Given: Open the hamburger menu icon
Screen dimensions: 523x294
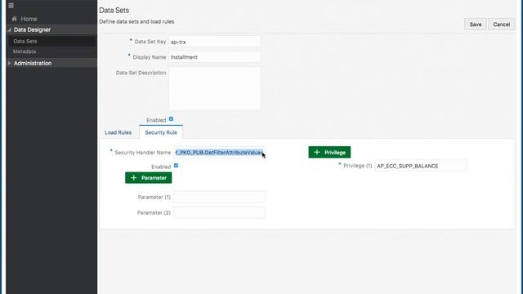Looking at the screenshot, I should [x=11, y=6].
